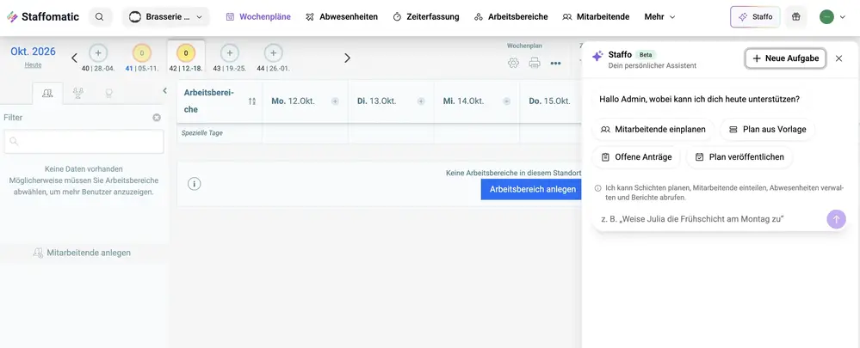Open the gift icon in header
860x348 pixels.
795,17
